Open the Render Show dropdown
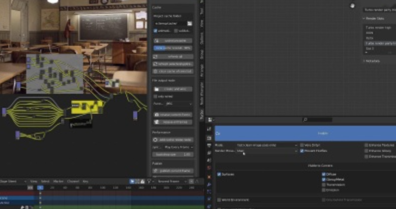 click(x=267, y=151)
